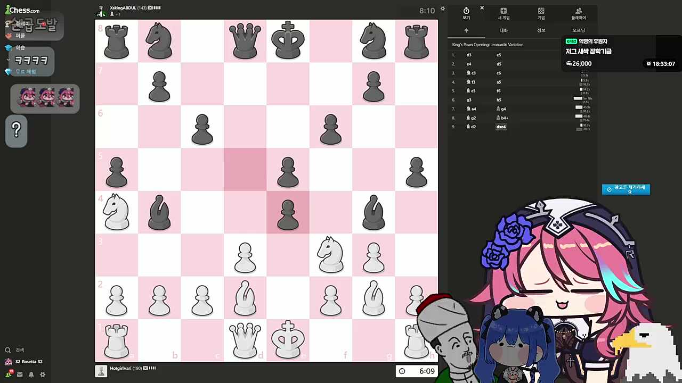
Task: Open the Chess.com home logo
Action: pos(22,10)
